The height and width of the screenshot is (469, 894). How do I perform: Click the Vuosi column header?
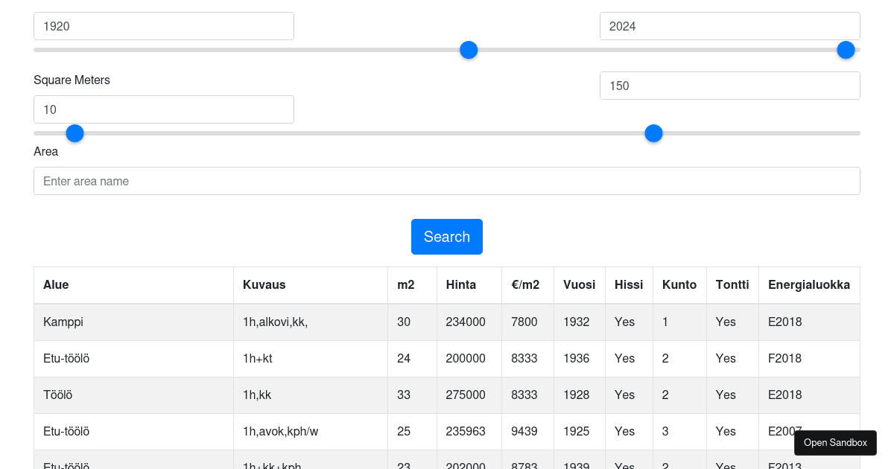579,284
